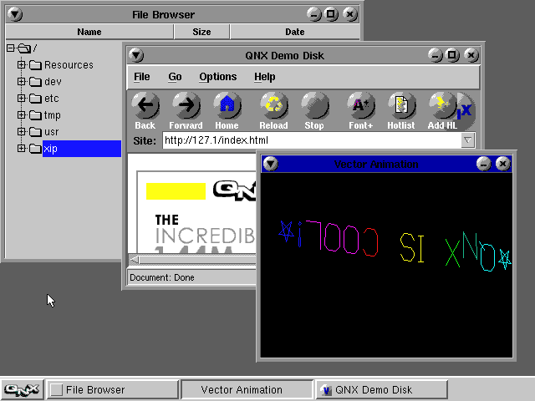Click the open root folder icon

click(x=24, y=48)
